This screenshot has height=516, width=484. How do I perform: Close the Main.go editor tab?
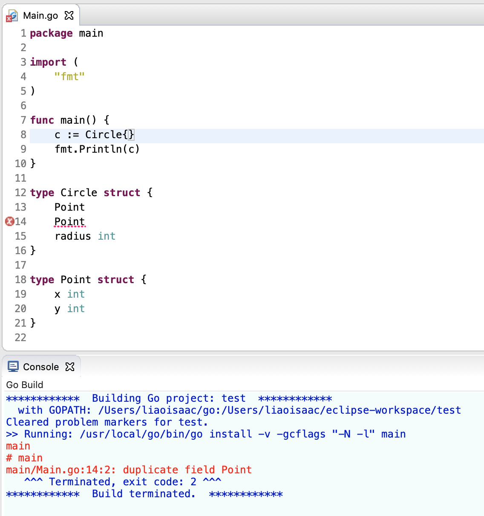pos(69,16)
